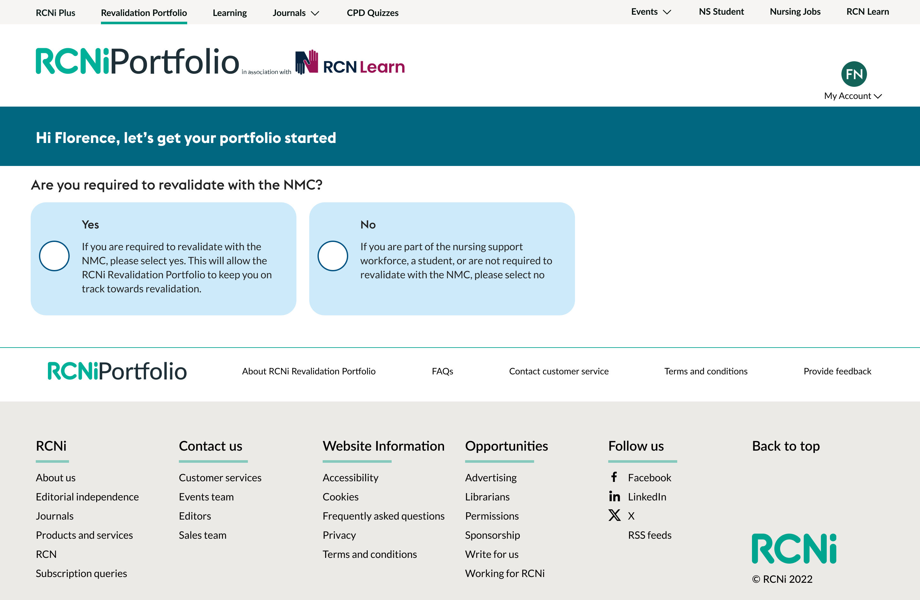Screen dimensions: 920x600
Task: Click Back to top
Action: tap(786, 446)
